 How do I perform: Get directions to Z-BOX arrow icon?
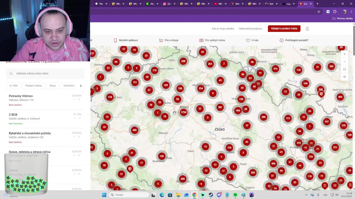click(x=75, y=118)
